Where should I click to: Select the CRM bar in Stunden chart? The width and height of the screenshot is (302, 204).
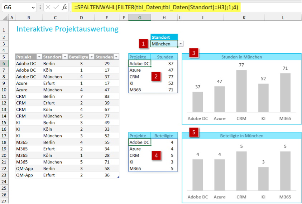point(241,91)
